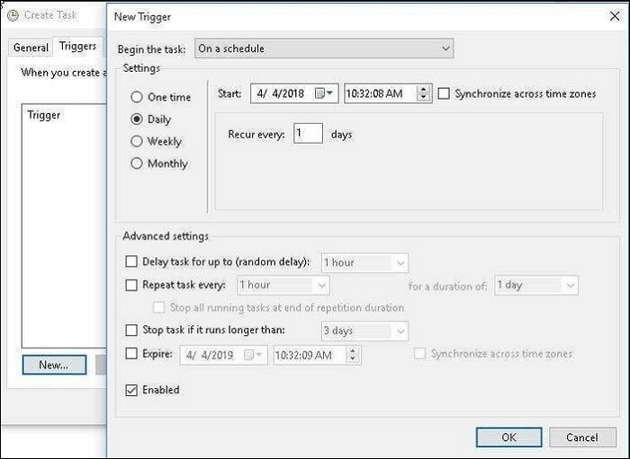The image size is (630, 459).
Task: Toggle the Expire checkbox
Action: pos(131,354)
